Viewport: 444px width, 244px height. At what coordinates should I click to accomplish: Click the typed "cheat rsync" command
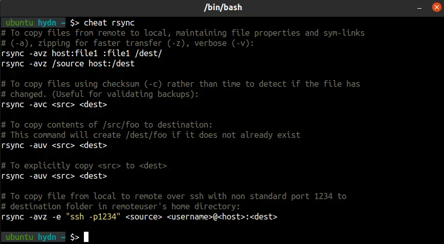[x=109, y=22]
